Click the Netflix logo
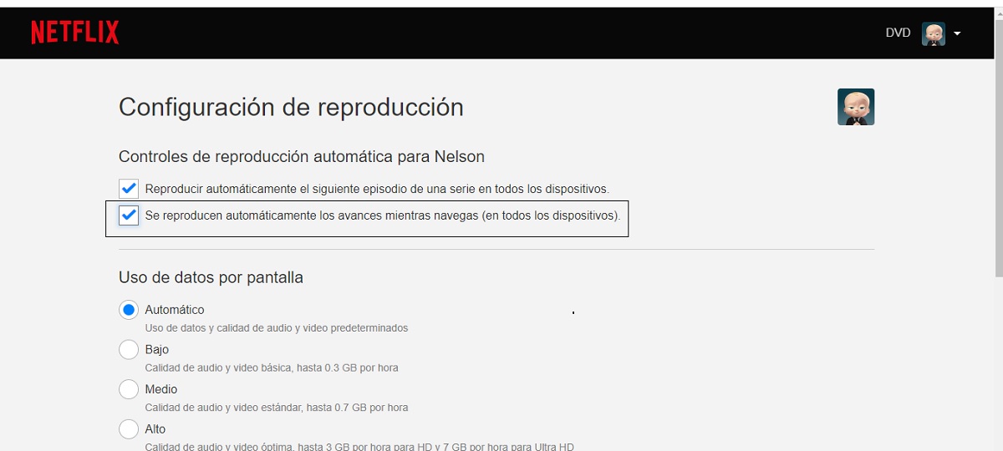The height and width of the screenshot is (451, 1003). click(x=75, y=33)
